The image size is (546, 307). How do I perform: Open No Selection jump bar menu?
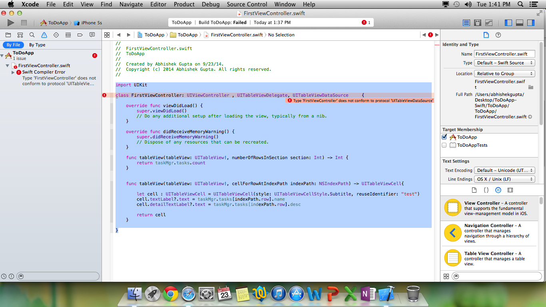[281, 35]
